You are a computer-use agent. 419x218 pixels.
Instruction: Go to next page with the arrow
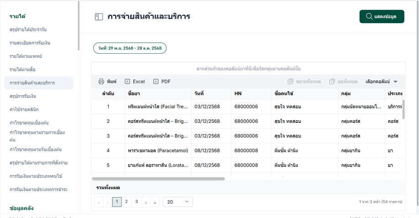(146, 202)
